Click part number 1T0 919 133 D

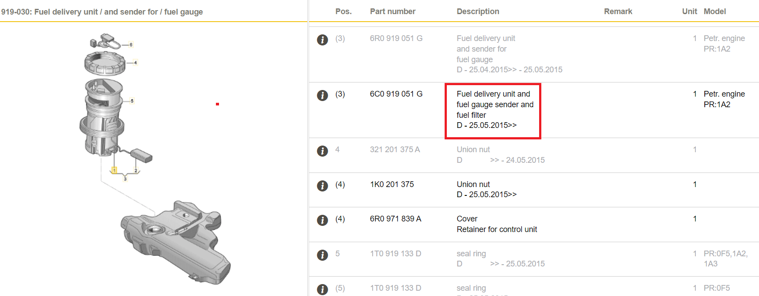(x=395, y=253)
